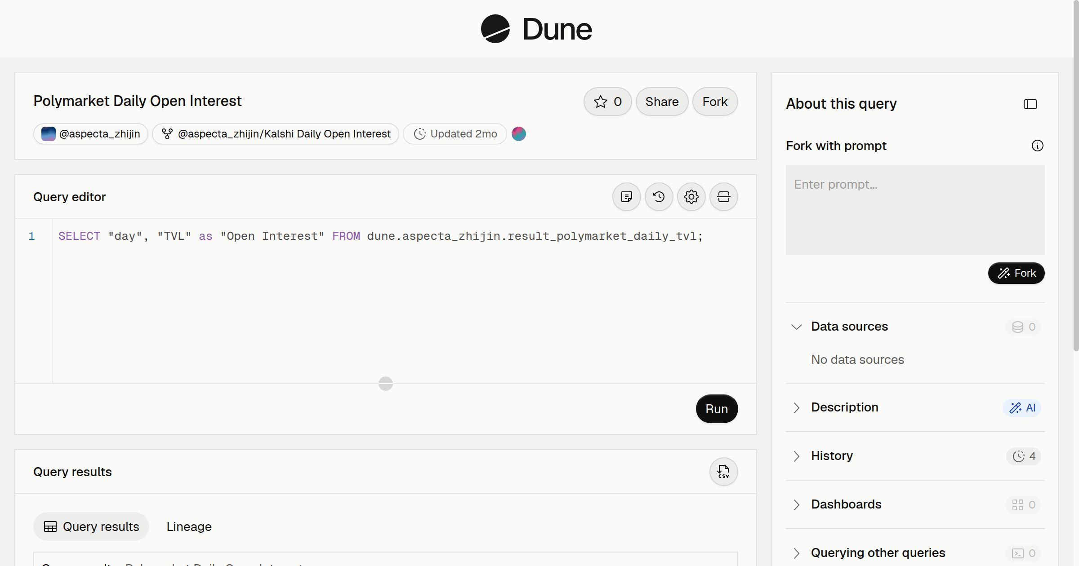Open the @aspecta_zhijin author profile
Viewport: 1079px width, 566px height.
[91, 134]
